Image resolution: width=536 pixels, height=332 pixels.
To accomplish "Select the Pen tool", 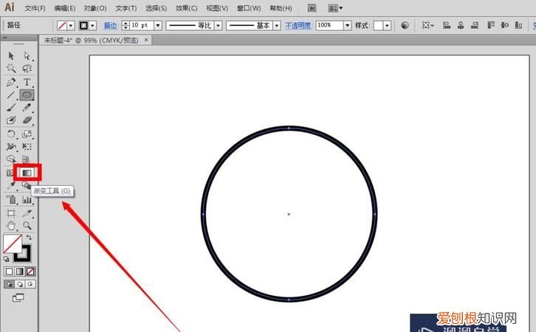I will 11,82.
